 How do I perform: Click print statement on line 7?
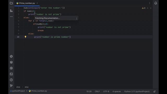coord(54,27)
